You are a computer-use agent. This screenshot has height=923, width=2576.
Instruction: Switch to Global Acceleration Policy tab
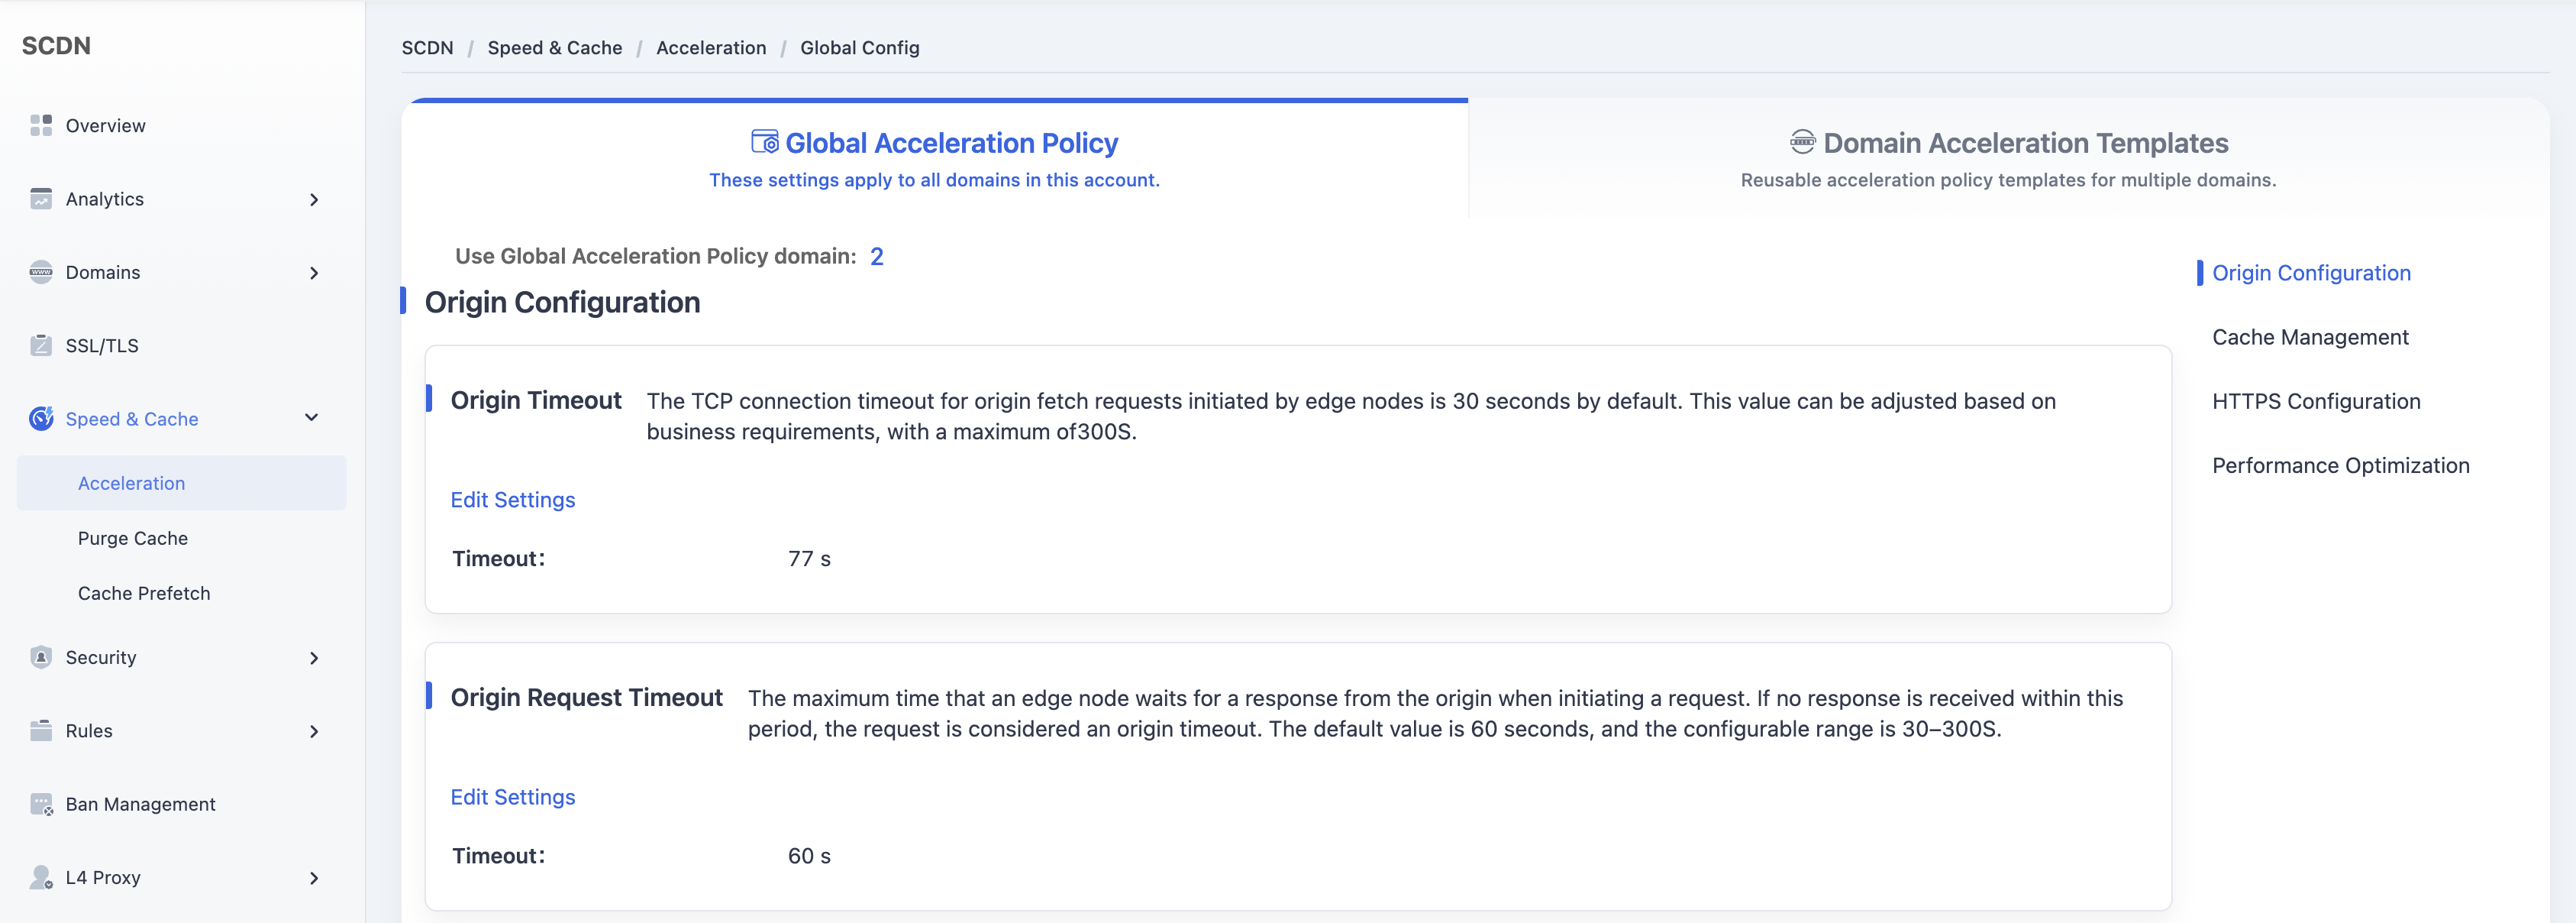pyautogui.click(x=935, y=159)
